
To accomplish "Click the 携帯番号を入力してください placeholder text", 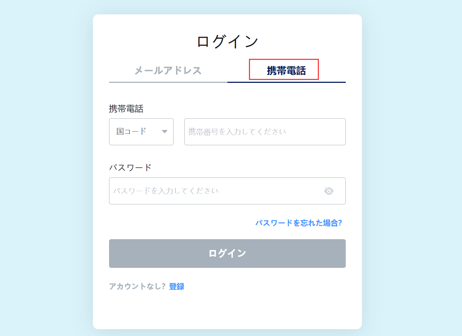I will 237,132.
